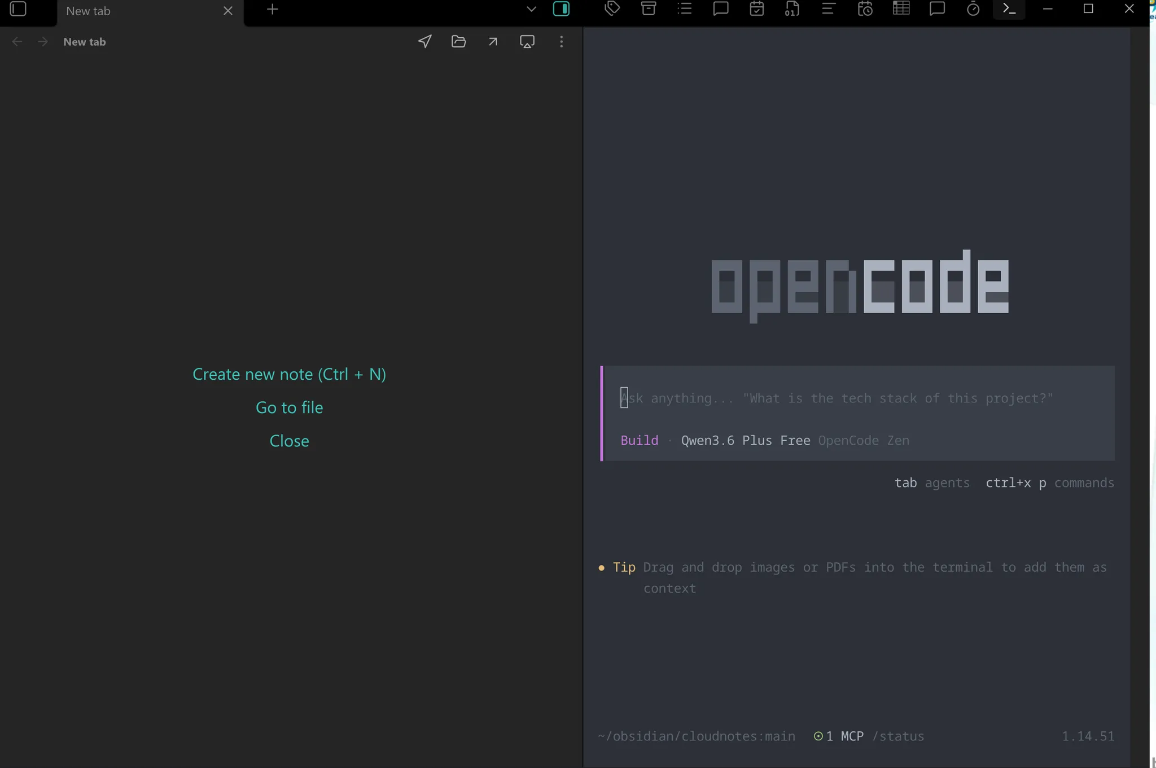The image size is (1156, 768).
Task: Click the ctrl+x p commands hint
Action: pyautogui.click(x=1050, y=483)
